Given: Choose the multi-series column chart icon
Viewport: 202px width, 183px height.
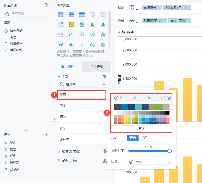Looking at the screenshot, I should (103, 25).
